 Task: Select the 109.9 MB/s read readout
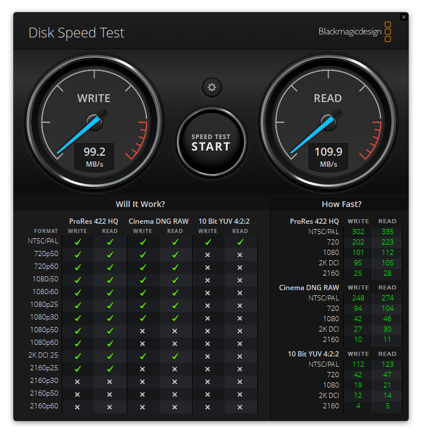pyautogui.click(x=328, y=156)
